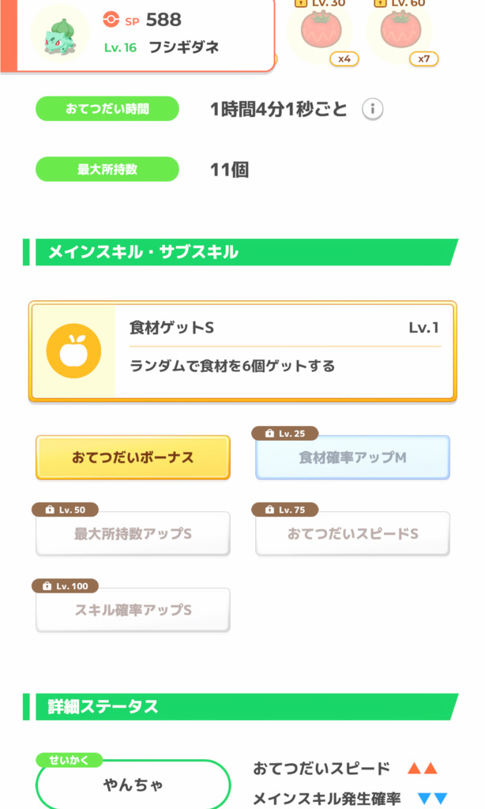The width and height of the screenshot is (485, 809).
Task: Open the 食材ゲットS main skill card
Action: click(284, 351)
